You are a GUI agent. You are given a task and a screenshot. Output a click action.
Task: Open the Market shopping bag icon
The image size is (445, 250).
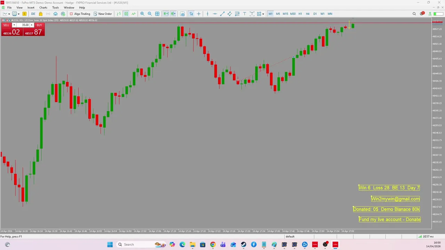pos(41,14)
